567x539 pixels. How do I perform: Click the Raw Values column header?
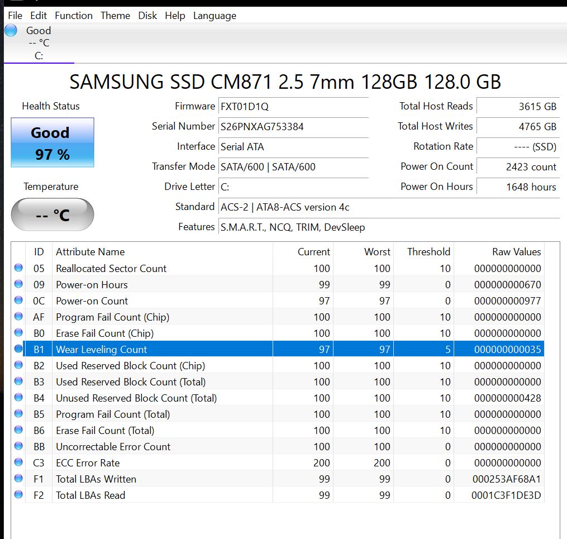(516, 252)
